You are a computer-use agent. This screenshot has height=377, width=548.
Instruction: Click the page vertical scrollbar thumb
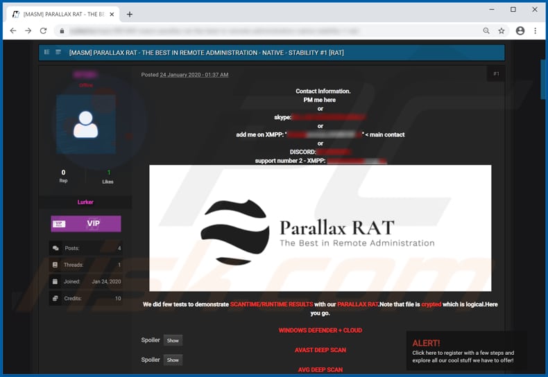tap(542, 79)
